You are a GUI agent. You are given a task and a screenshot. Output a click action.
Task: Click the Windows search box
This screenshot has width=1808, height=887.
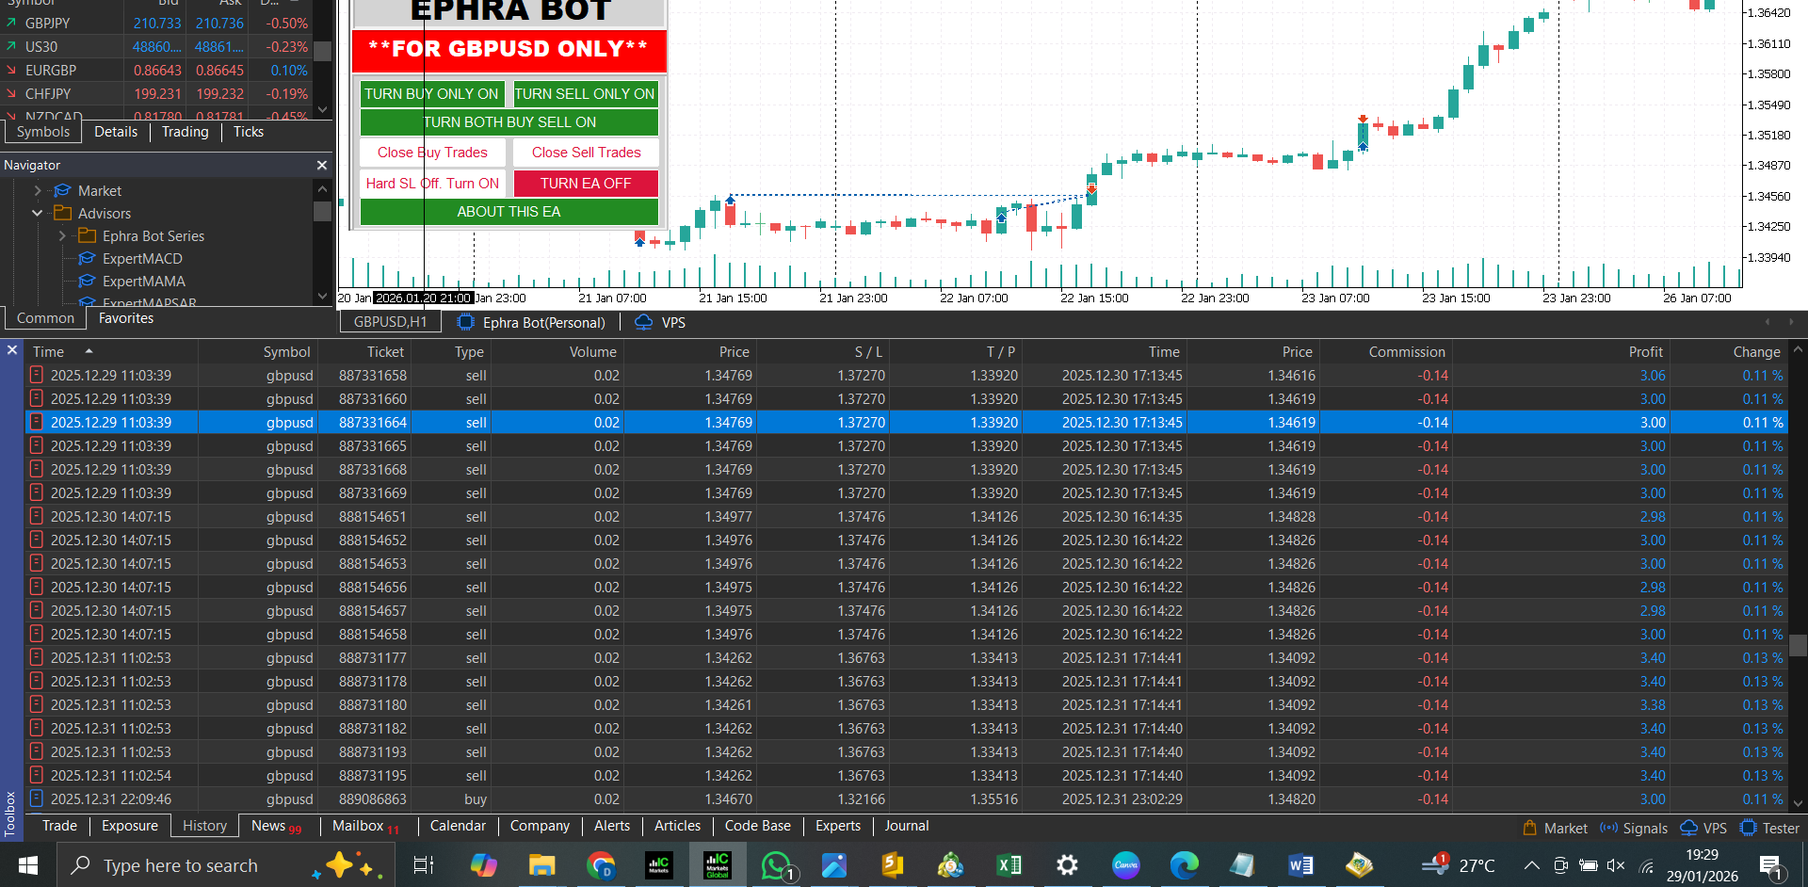[226, 865]
